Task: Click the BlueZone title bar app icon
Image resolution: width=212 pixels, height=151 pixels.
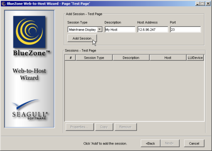Action: pyautogui.click(x=4, y=3)
